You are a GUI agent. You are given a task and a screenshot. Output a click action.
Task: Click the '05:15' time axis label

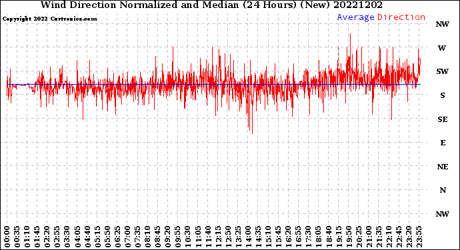click(97, 237)
